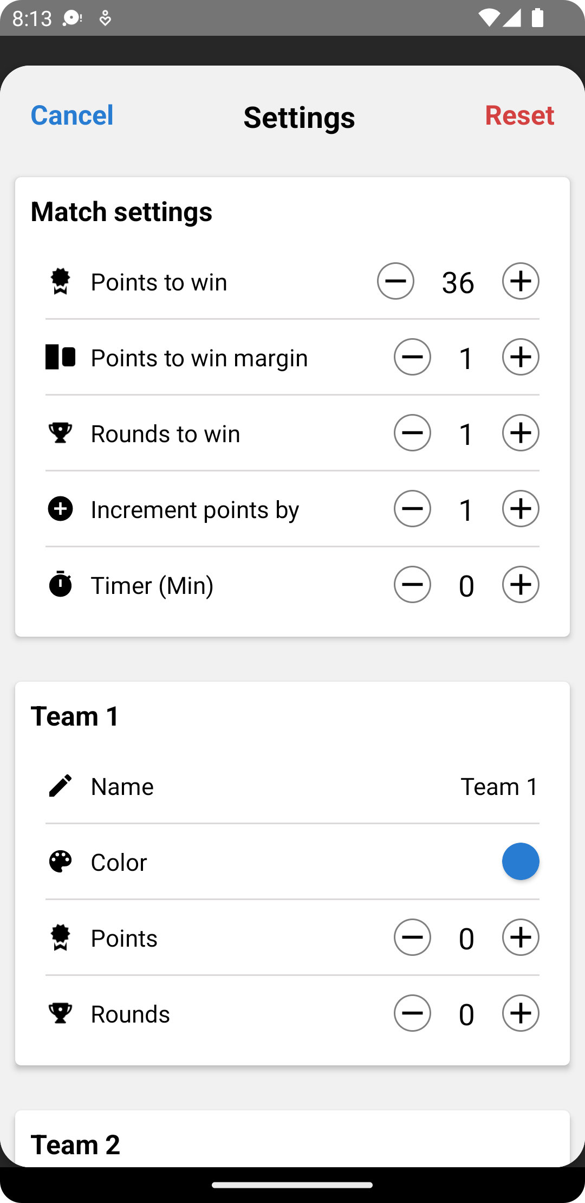
Task: Decrease Team 1 Rounds
Action: (x=412, y=1013)
